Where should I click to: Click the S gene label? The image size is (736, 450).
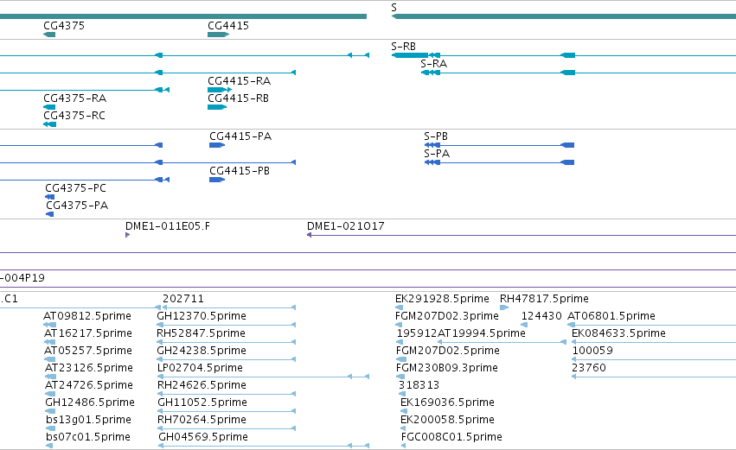tap(394, 8)
